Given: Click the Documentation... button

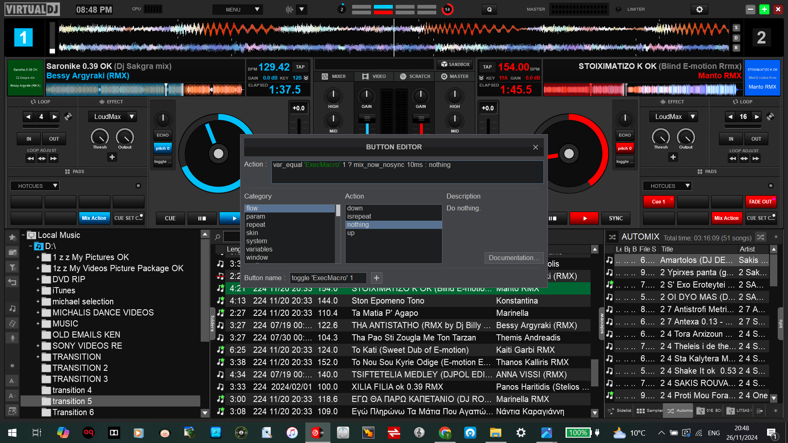Looking at the screenshot, I should 514,258.
